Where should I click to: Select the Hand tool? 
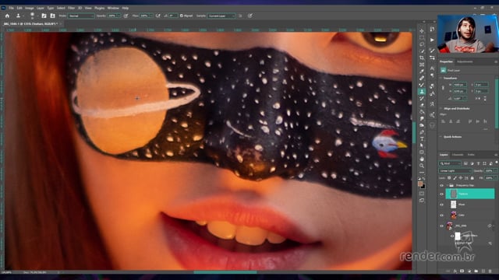[422, 159]
